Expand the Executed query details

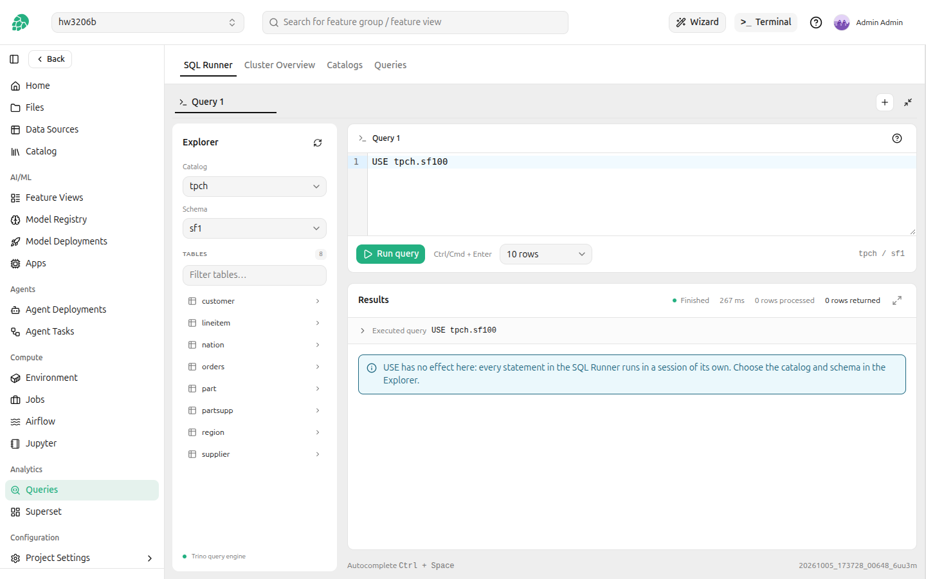pos(363,331)
